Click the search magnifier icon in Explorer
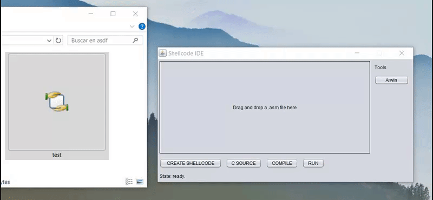433x200 pixels. tap(135, 41)
